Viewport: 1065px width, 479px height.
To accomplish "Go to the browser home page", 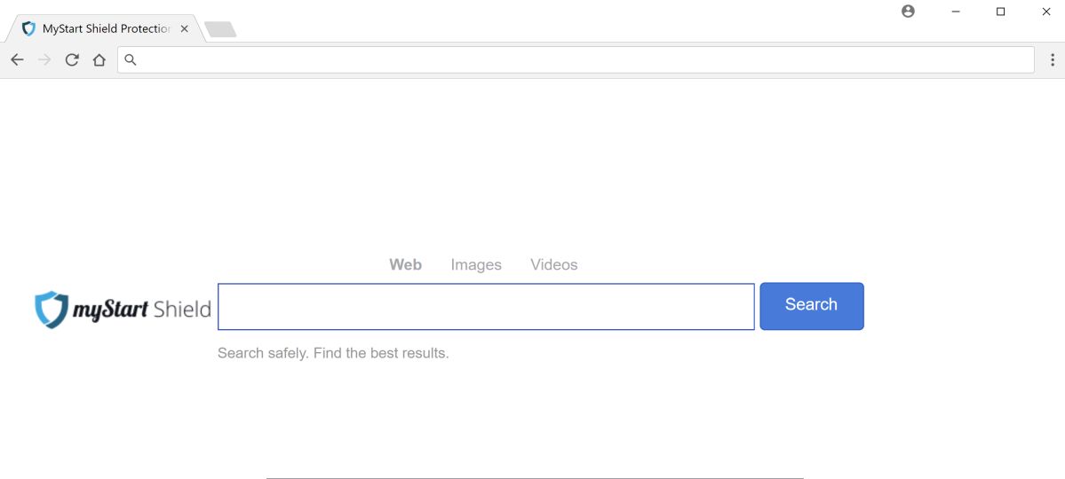I will 99,60.
